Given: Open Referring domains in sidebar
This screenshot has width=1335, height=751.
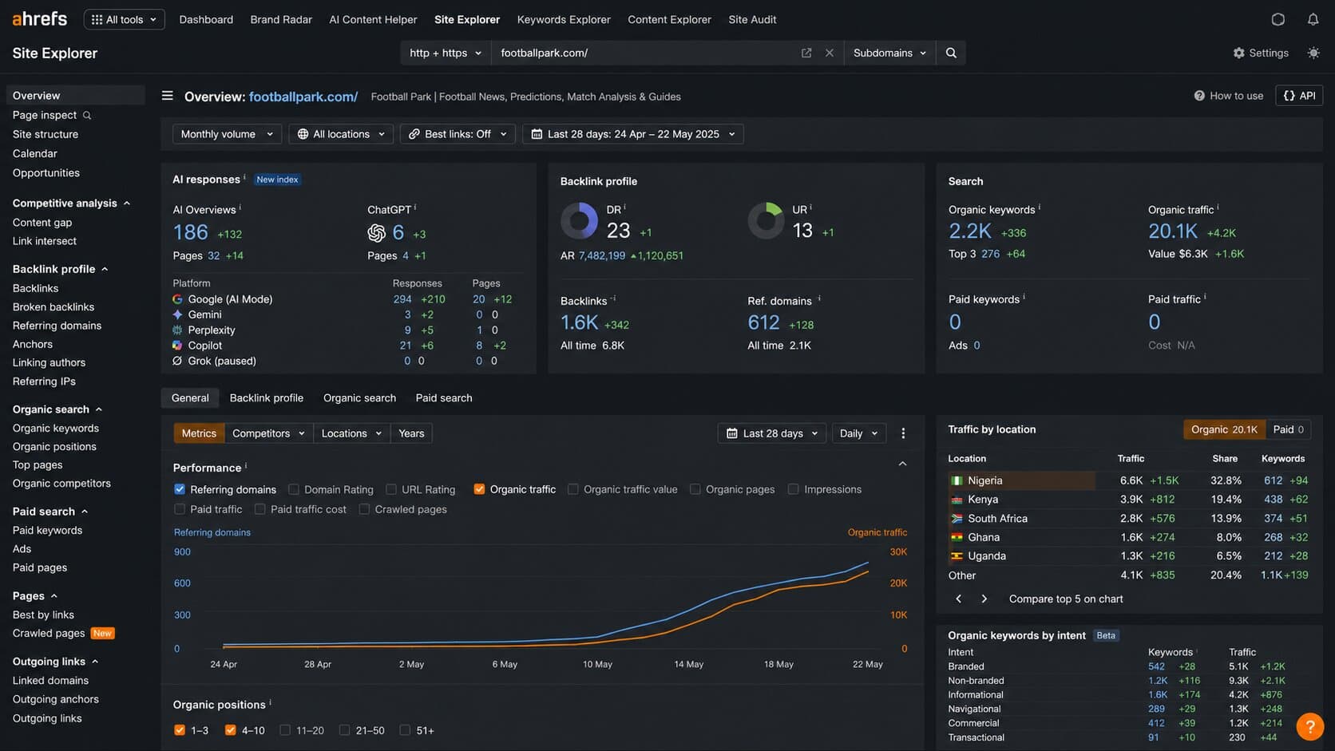Looking at the screenshot, I should [x=57, y=326].
